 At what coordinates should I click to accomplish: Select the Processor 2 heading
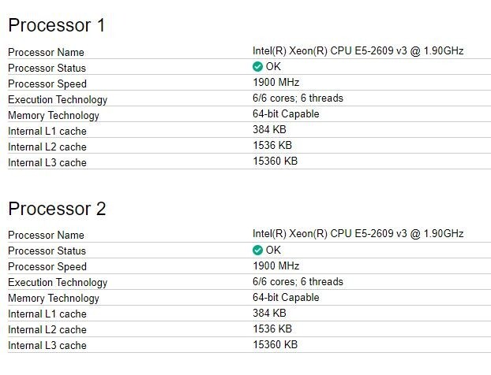tap(57, 209)
